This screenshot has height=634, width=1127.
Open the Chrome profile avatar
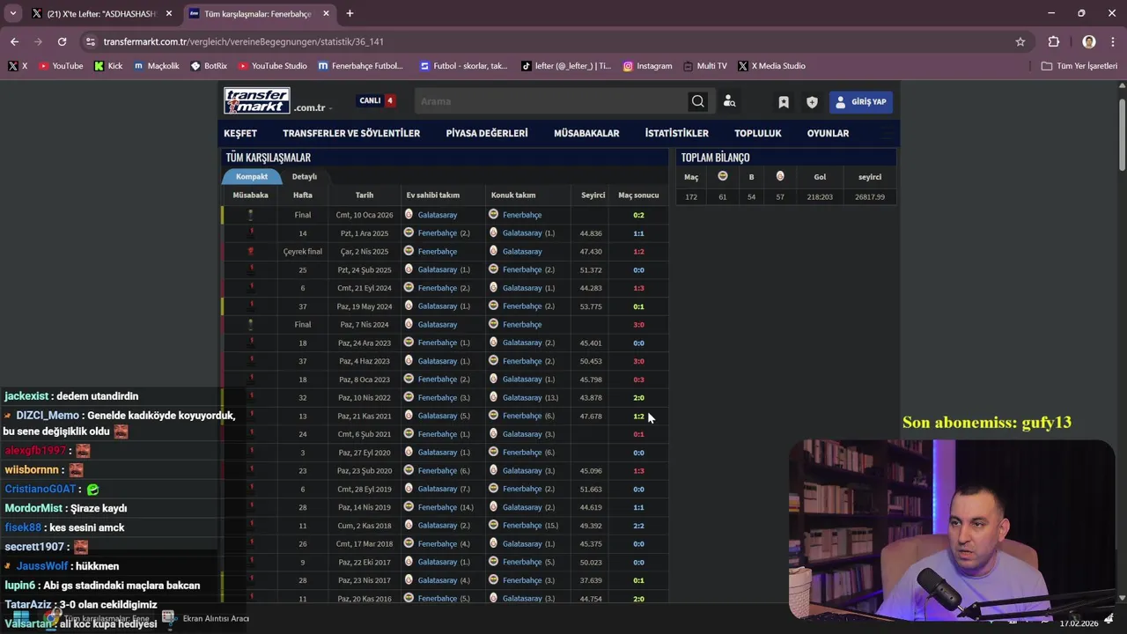click(1089, 41)
